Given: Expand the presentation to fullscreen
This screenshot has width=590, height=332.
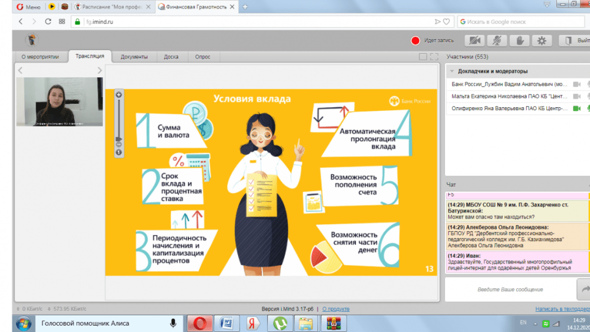Looking at the screenshot, I should click(x=434, y=57).
